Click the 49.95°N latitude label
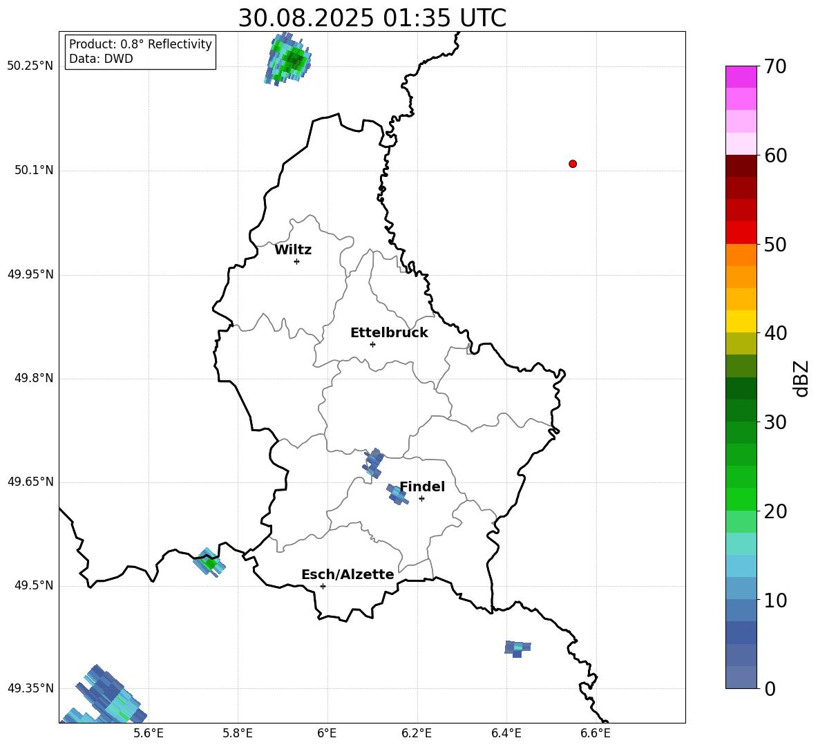This screenshot has height=747, width=818. pyautogui.click(x=30, y=274)
